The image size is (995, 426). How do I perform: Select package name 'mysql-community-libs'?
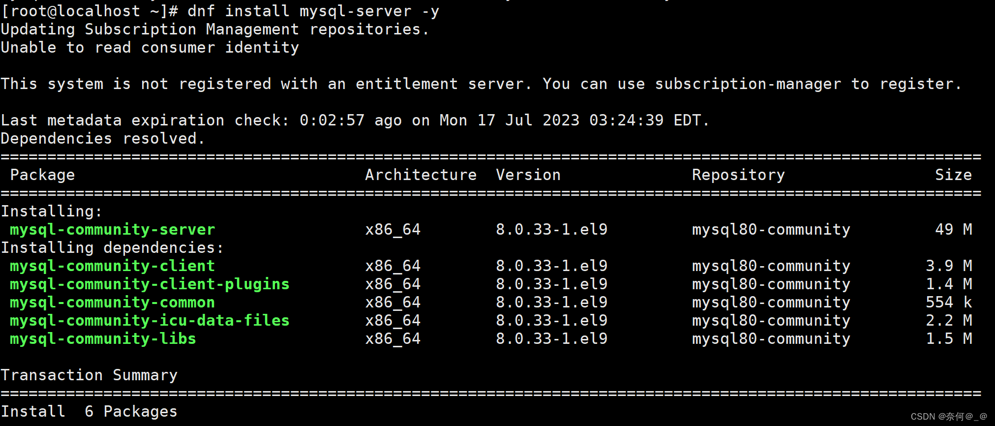click(103, 339)
